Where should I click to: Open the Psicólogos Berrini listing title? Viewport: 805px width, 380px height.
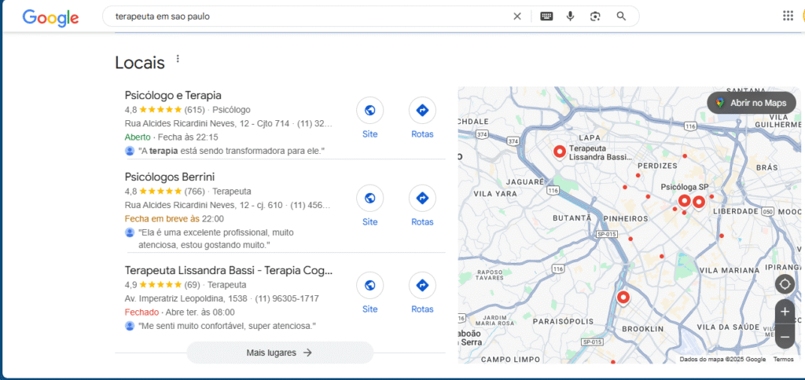pyautogui.click(x=170, y=177)
